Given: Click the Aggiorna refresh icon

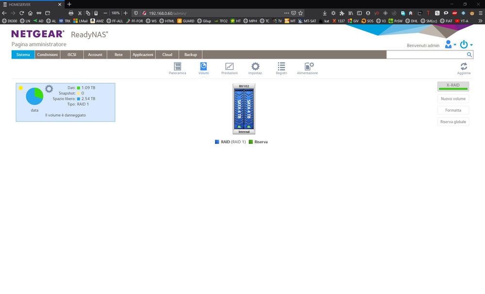Looking at the screenshot, I should [x=464, y=67].
